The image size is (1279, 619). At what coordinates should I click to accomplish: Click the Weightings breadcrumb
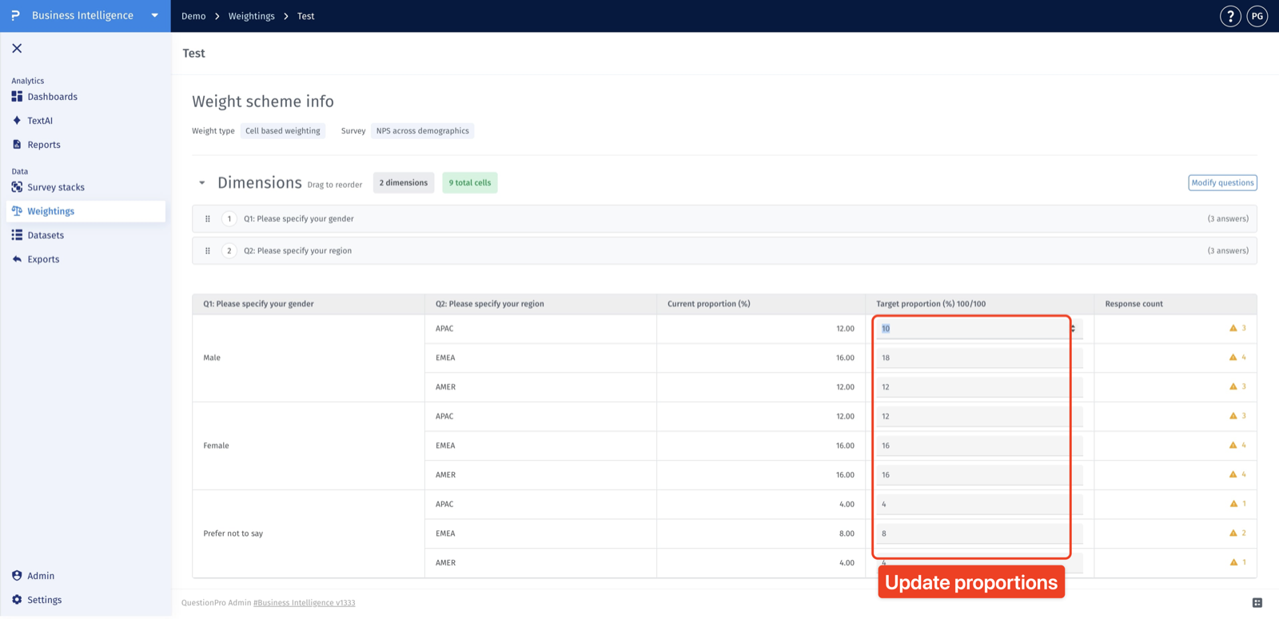(x=252, y=16)
